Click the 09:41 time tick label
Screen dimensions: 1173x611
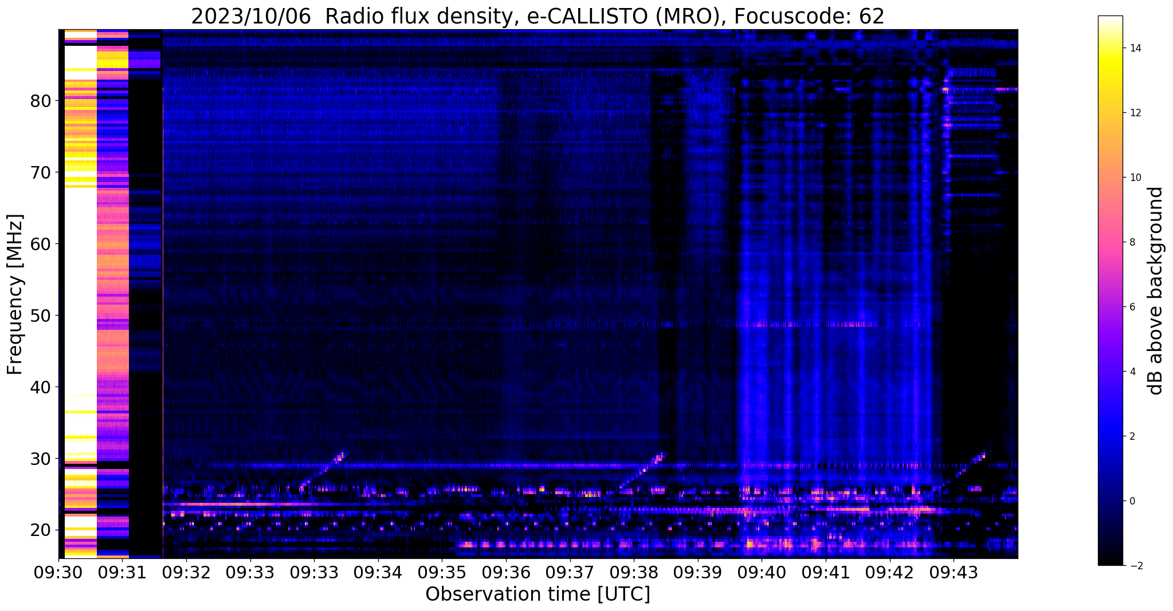tap(826, 573)
